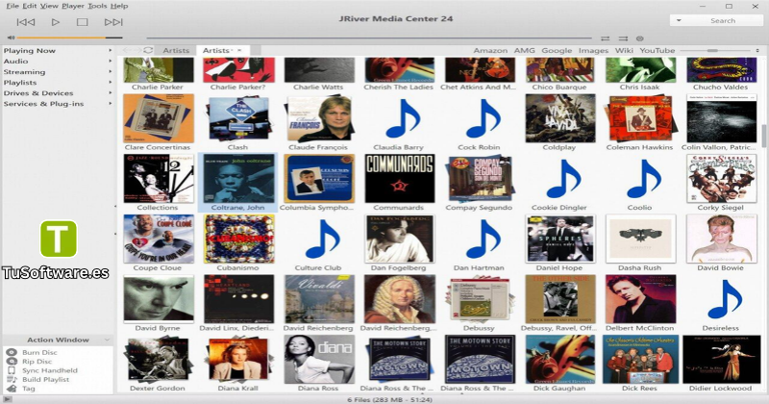Open the Debussy artist thumbnail
The height and width of the screenshot is (404, 769).
480,299
